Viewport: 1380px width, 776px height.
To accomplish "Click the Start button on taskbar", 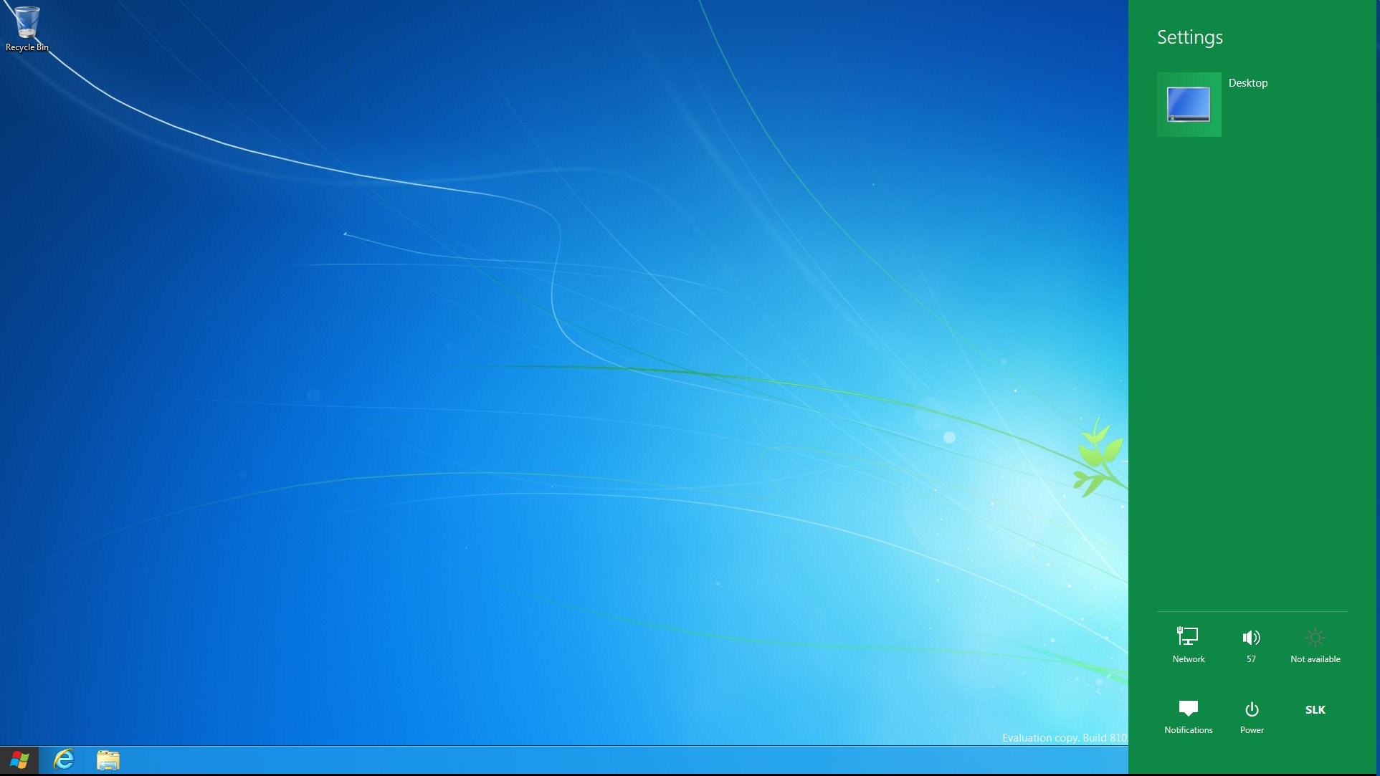I will 18,760.
